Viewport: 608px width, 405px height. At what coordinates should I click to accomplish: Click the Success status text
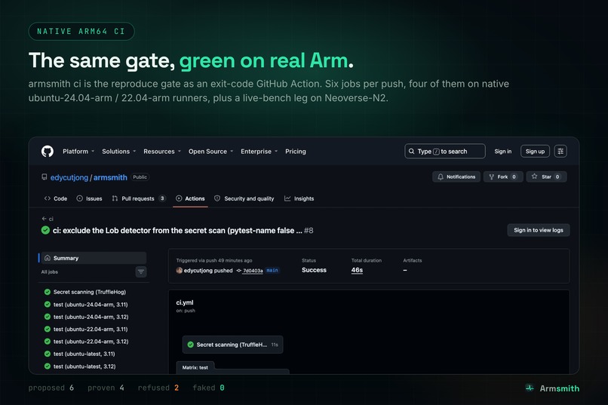pos(314,270)
